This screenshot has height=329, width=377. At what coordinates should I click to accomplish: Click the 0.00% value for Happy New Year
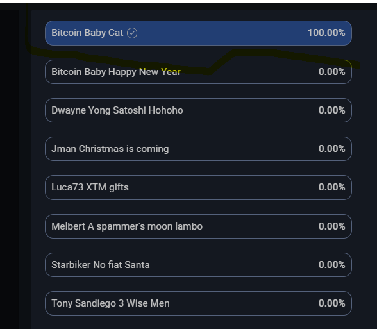pos(332,72)
